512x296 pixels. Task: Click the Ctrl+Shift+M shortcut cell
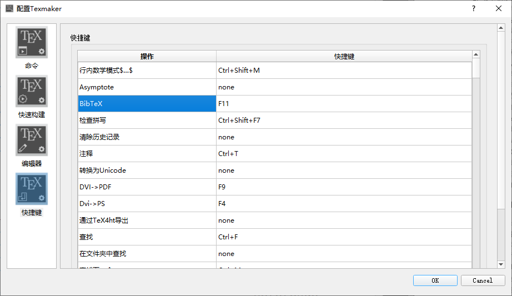tap(344, 70)
